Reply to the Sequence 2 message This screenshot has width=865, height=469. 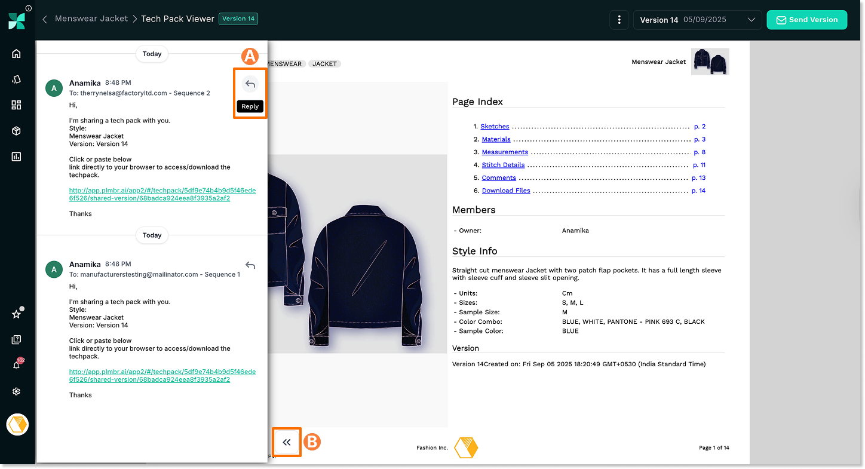(250, 84)
